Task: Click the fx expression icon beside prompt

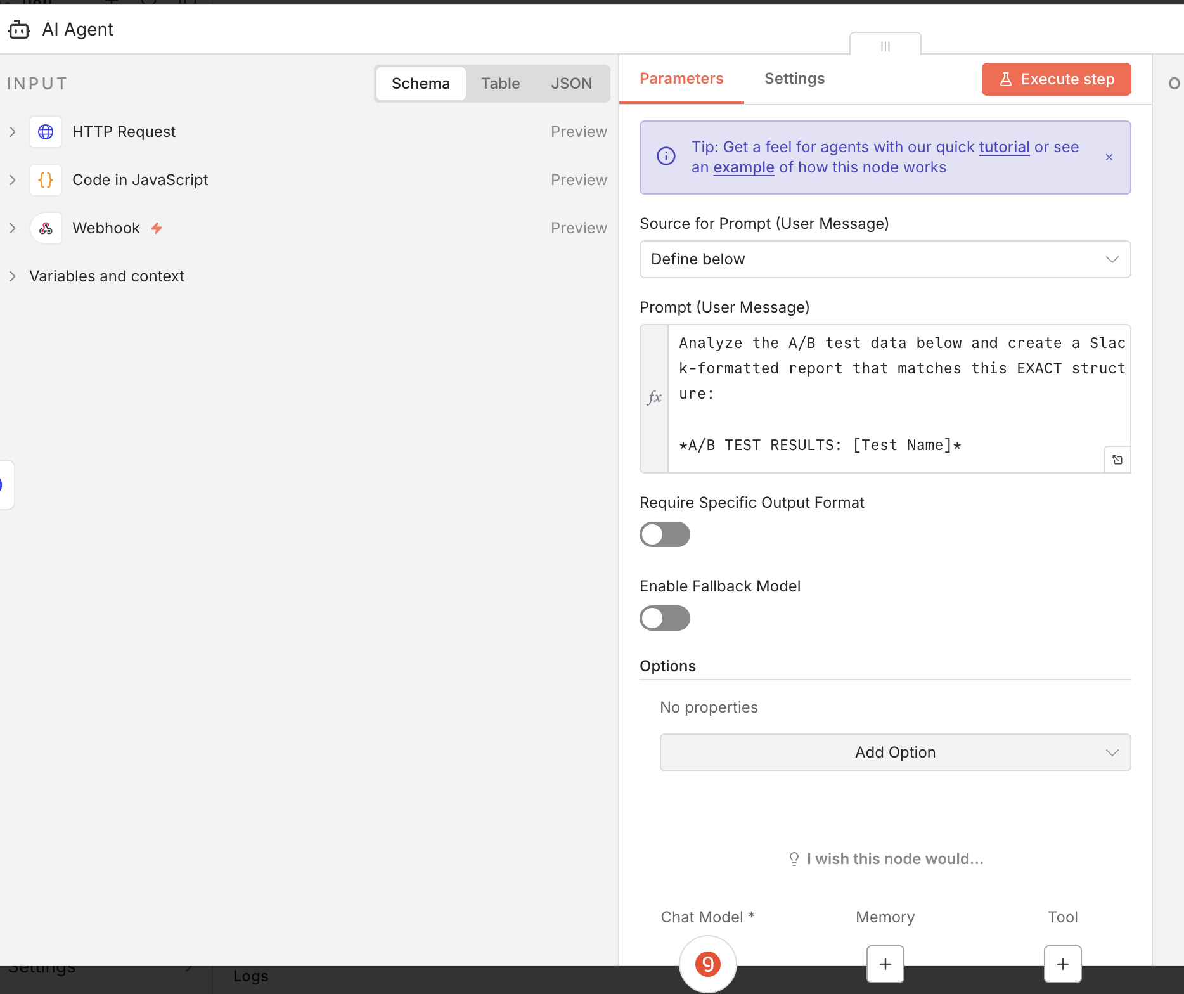Action: coord(654,398)
